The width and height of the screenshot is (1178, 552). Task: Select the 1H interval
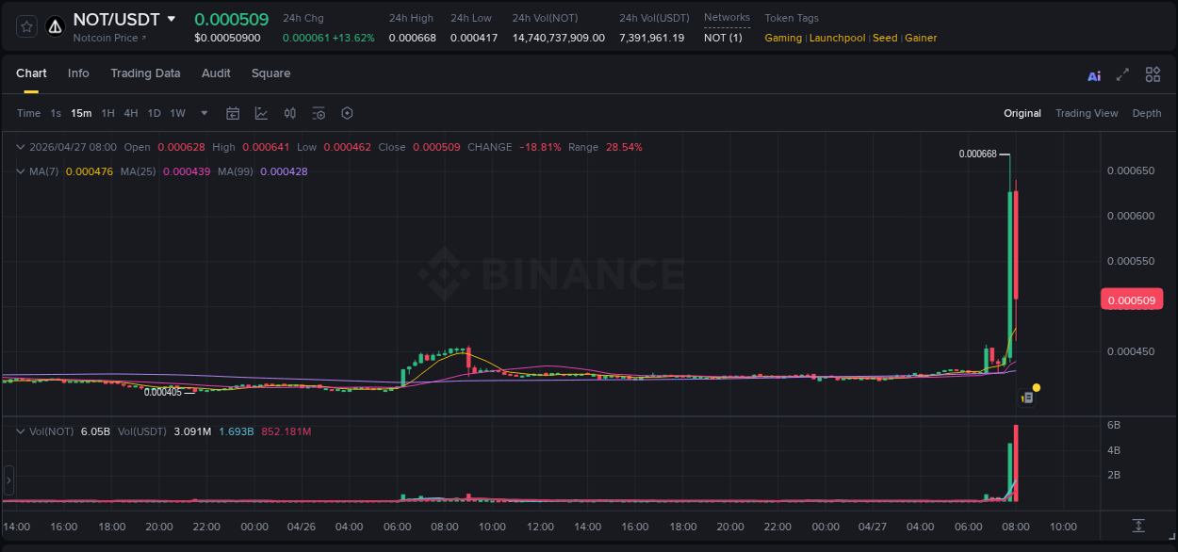click(107, 113)
